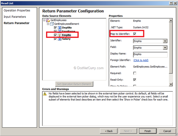
Task: Click the Element Path value text
Action: click(x=150, y=67)
